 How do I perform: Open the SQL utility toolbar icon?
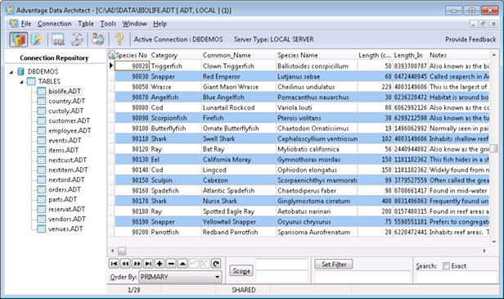point(58,39)
